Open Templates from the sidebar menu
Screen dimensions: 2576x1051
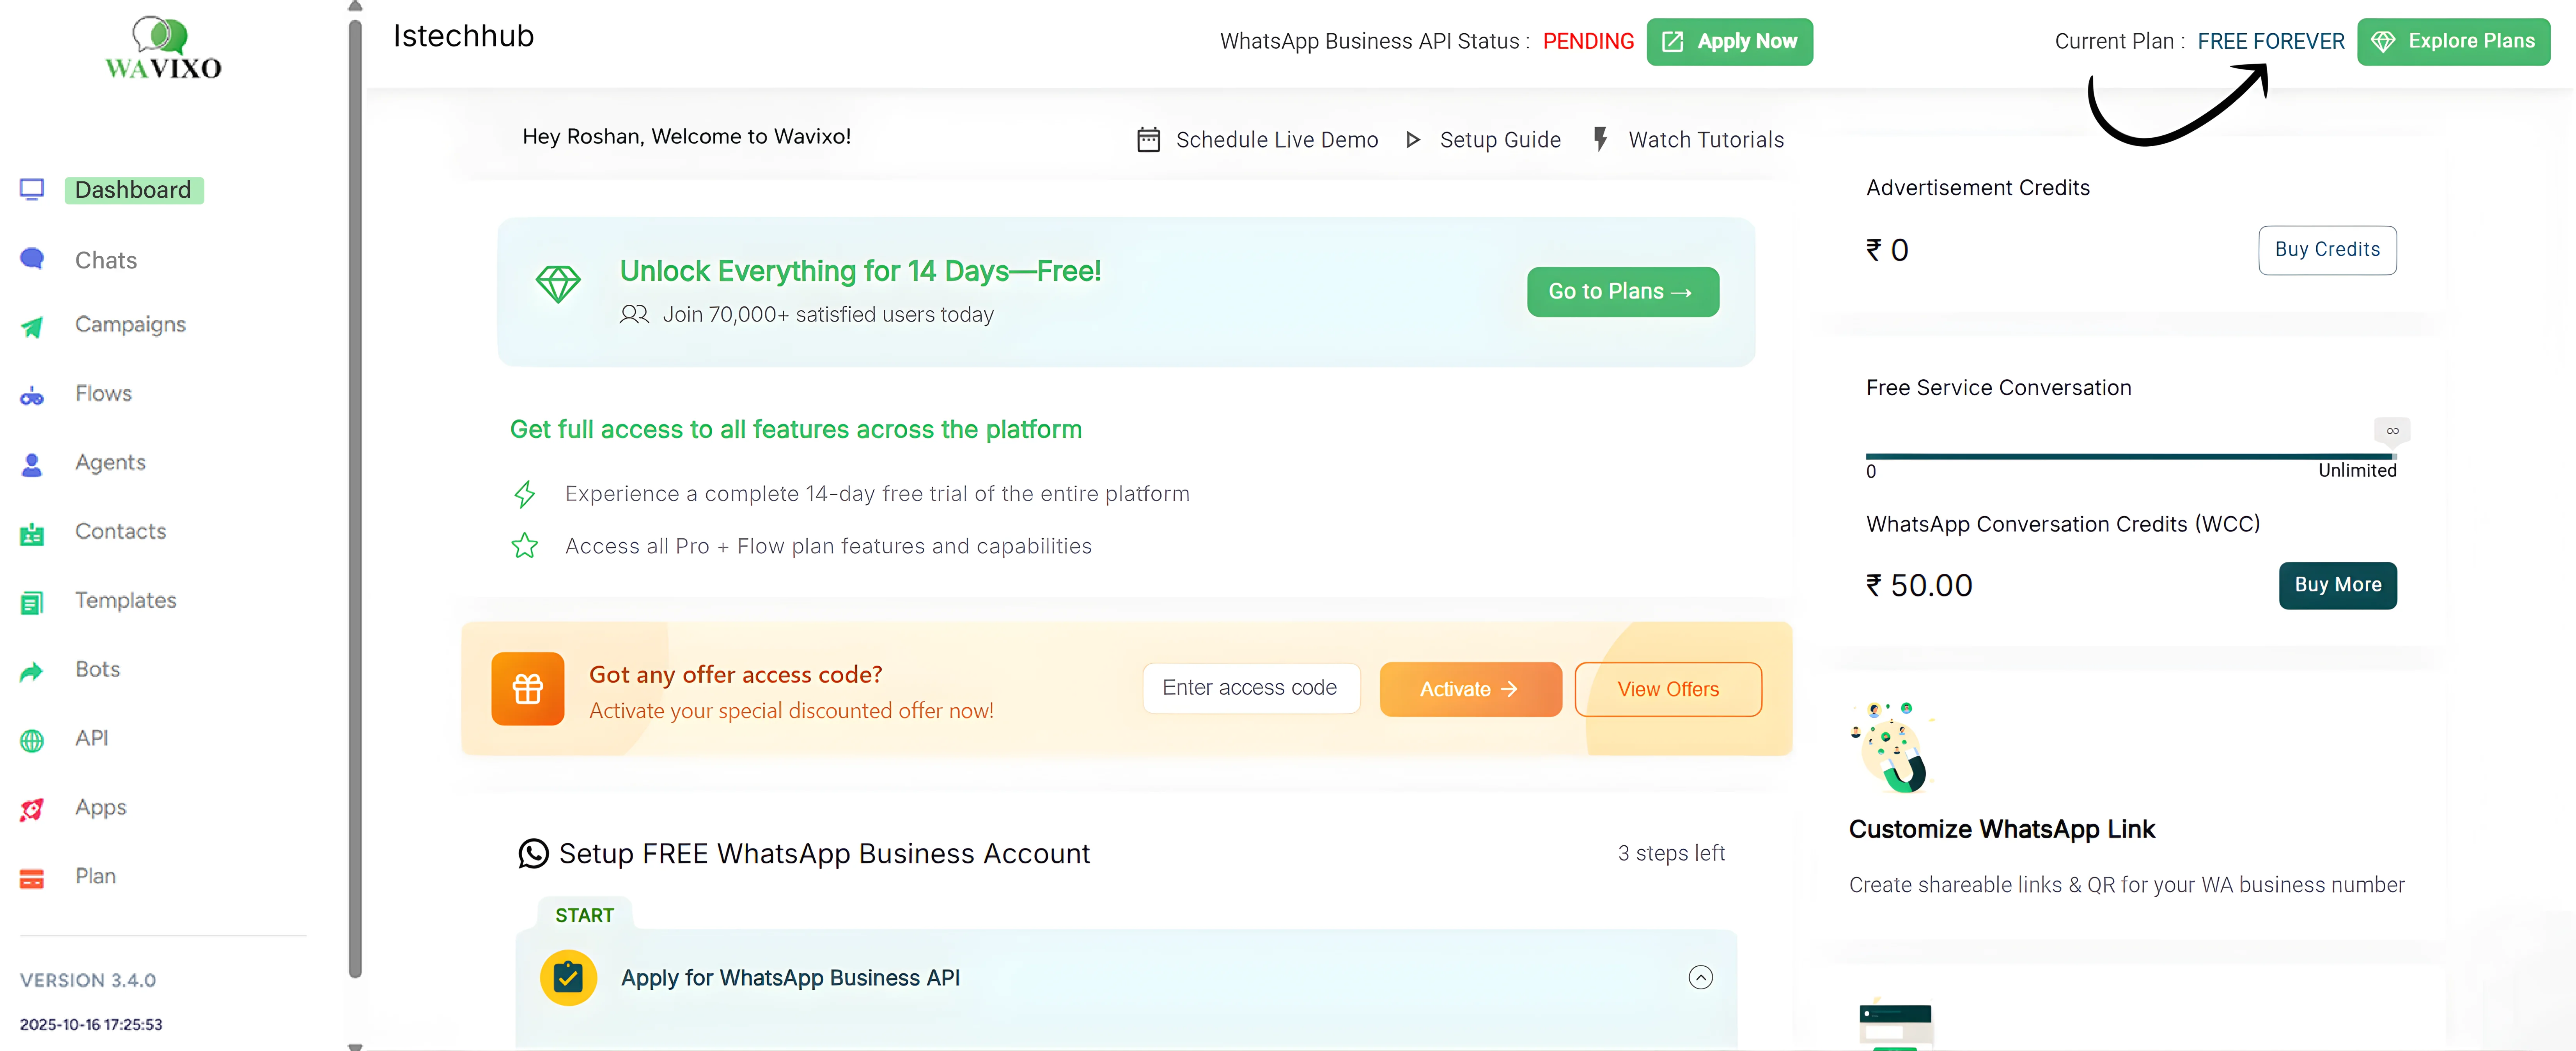125,600
